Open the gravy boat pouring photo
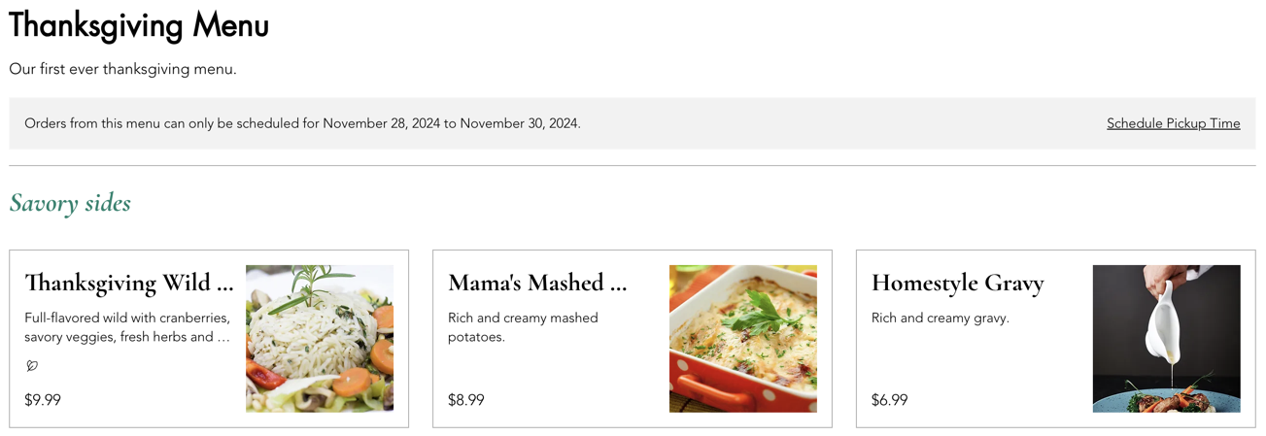Viewport: 1266px width, 436px height. [1167, 339]
